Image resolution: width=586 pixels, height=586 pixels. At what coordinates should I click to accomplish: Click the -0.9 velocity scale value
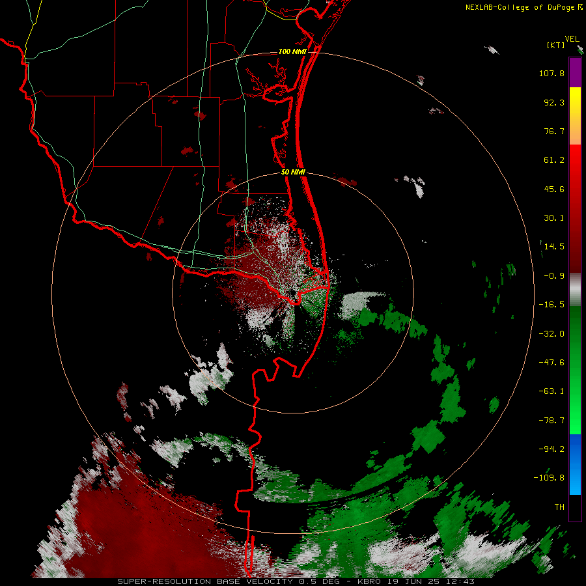point(554,276)
